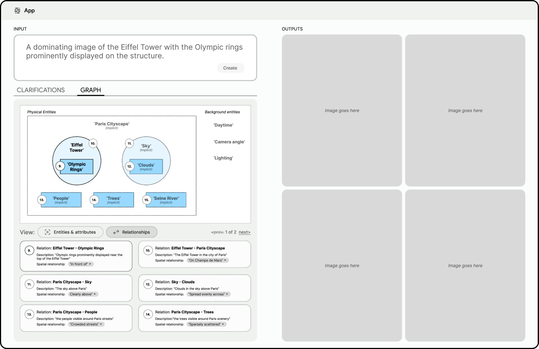
Task: Select the "Relation: Paris Cityscape - Sky" title
Action: pos(64,282)
